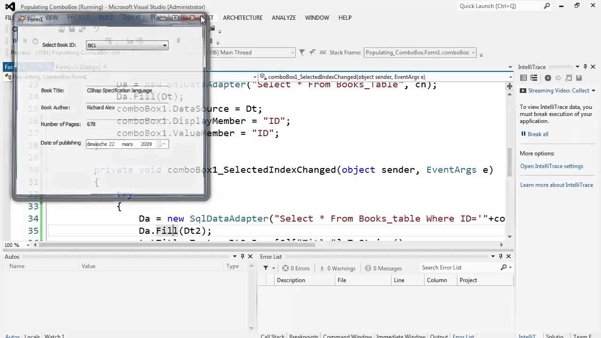
Task: Close the IntelliTrace panel
Action: pyautogui.click(x=593, y=67)
